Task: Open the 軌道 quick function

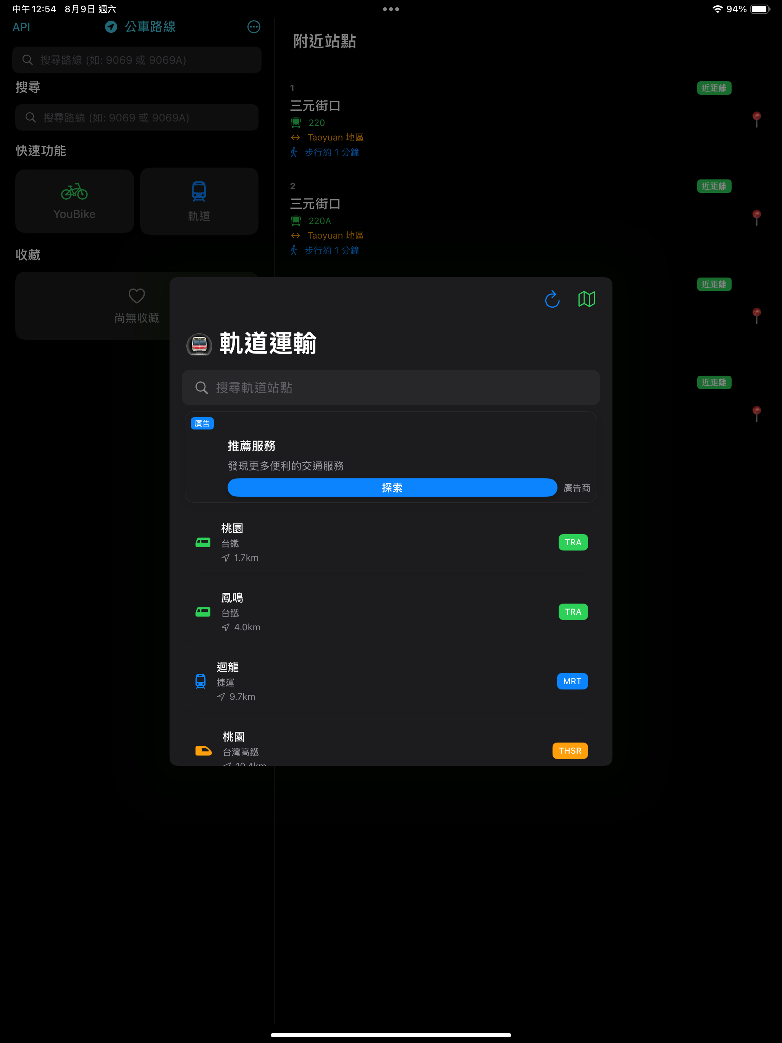Action: [x=199, y=201]
